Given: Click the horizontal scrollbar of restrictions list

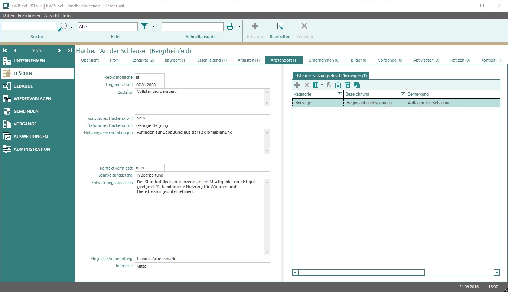Looking at the screenshot, I should tap(361, 273).
